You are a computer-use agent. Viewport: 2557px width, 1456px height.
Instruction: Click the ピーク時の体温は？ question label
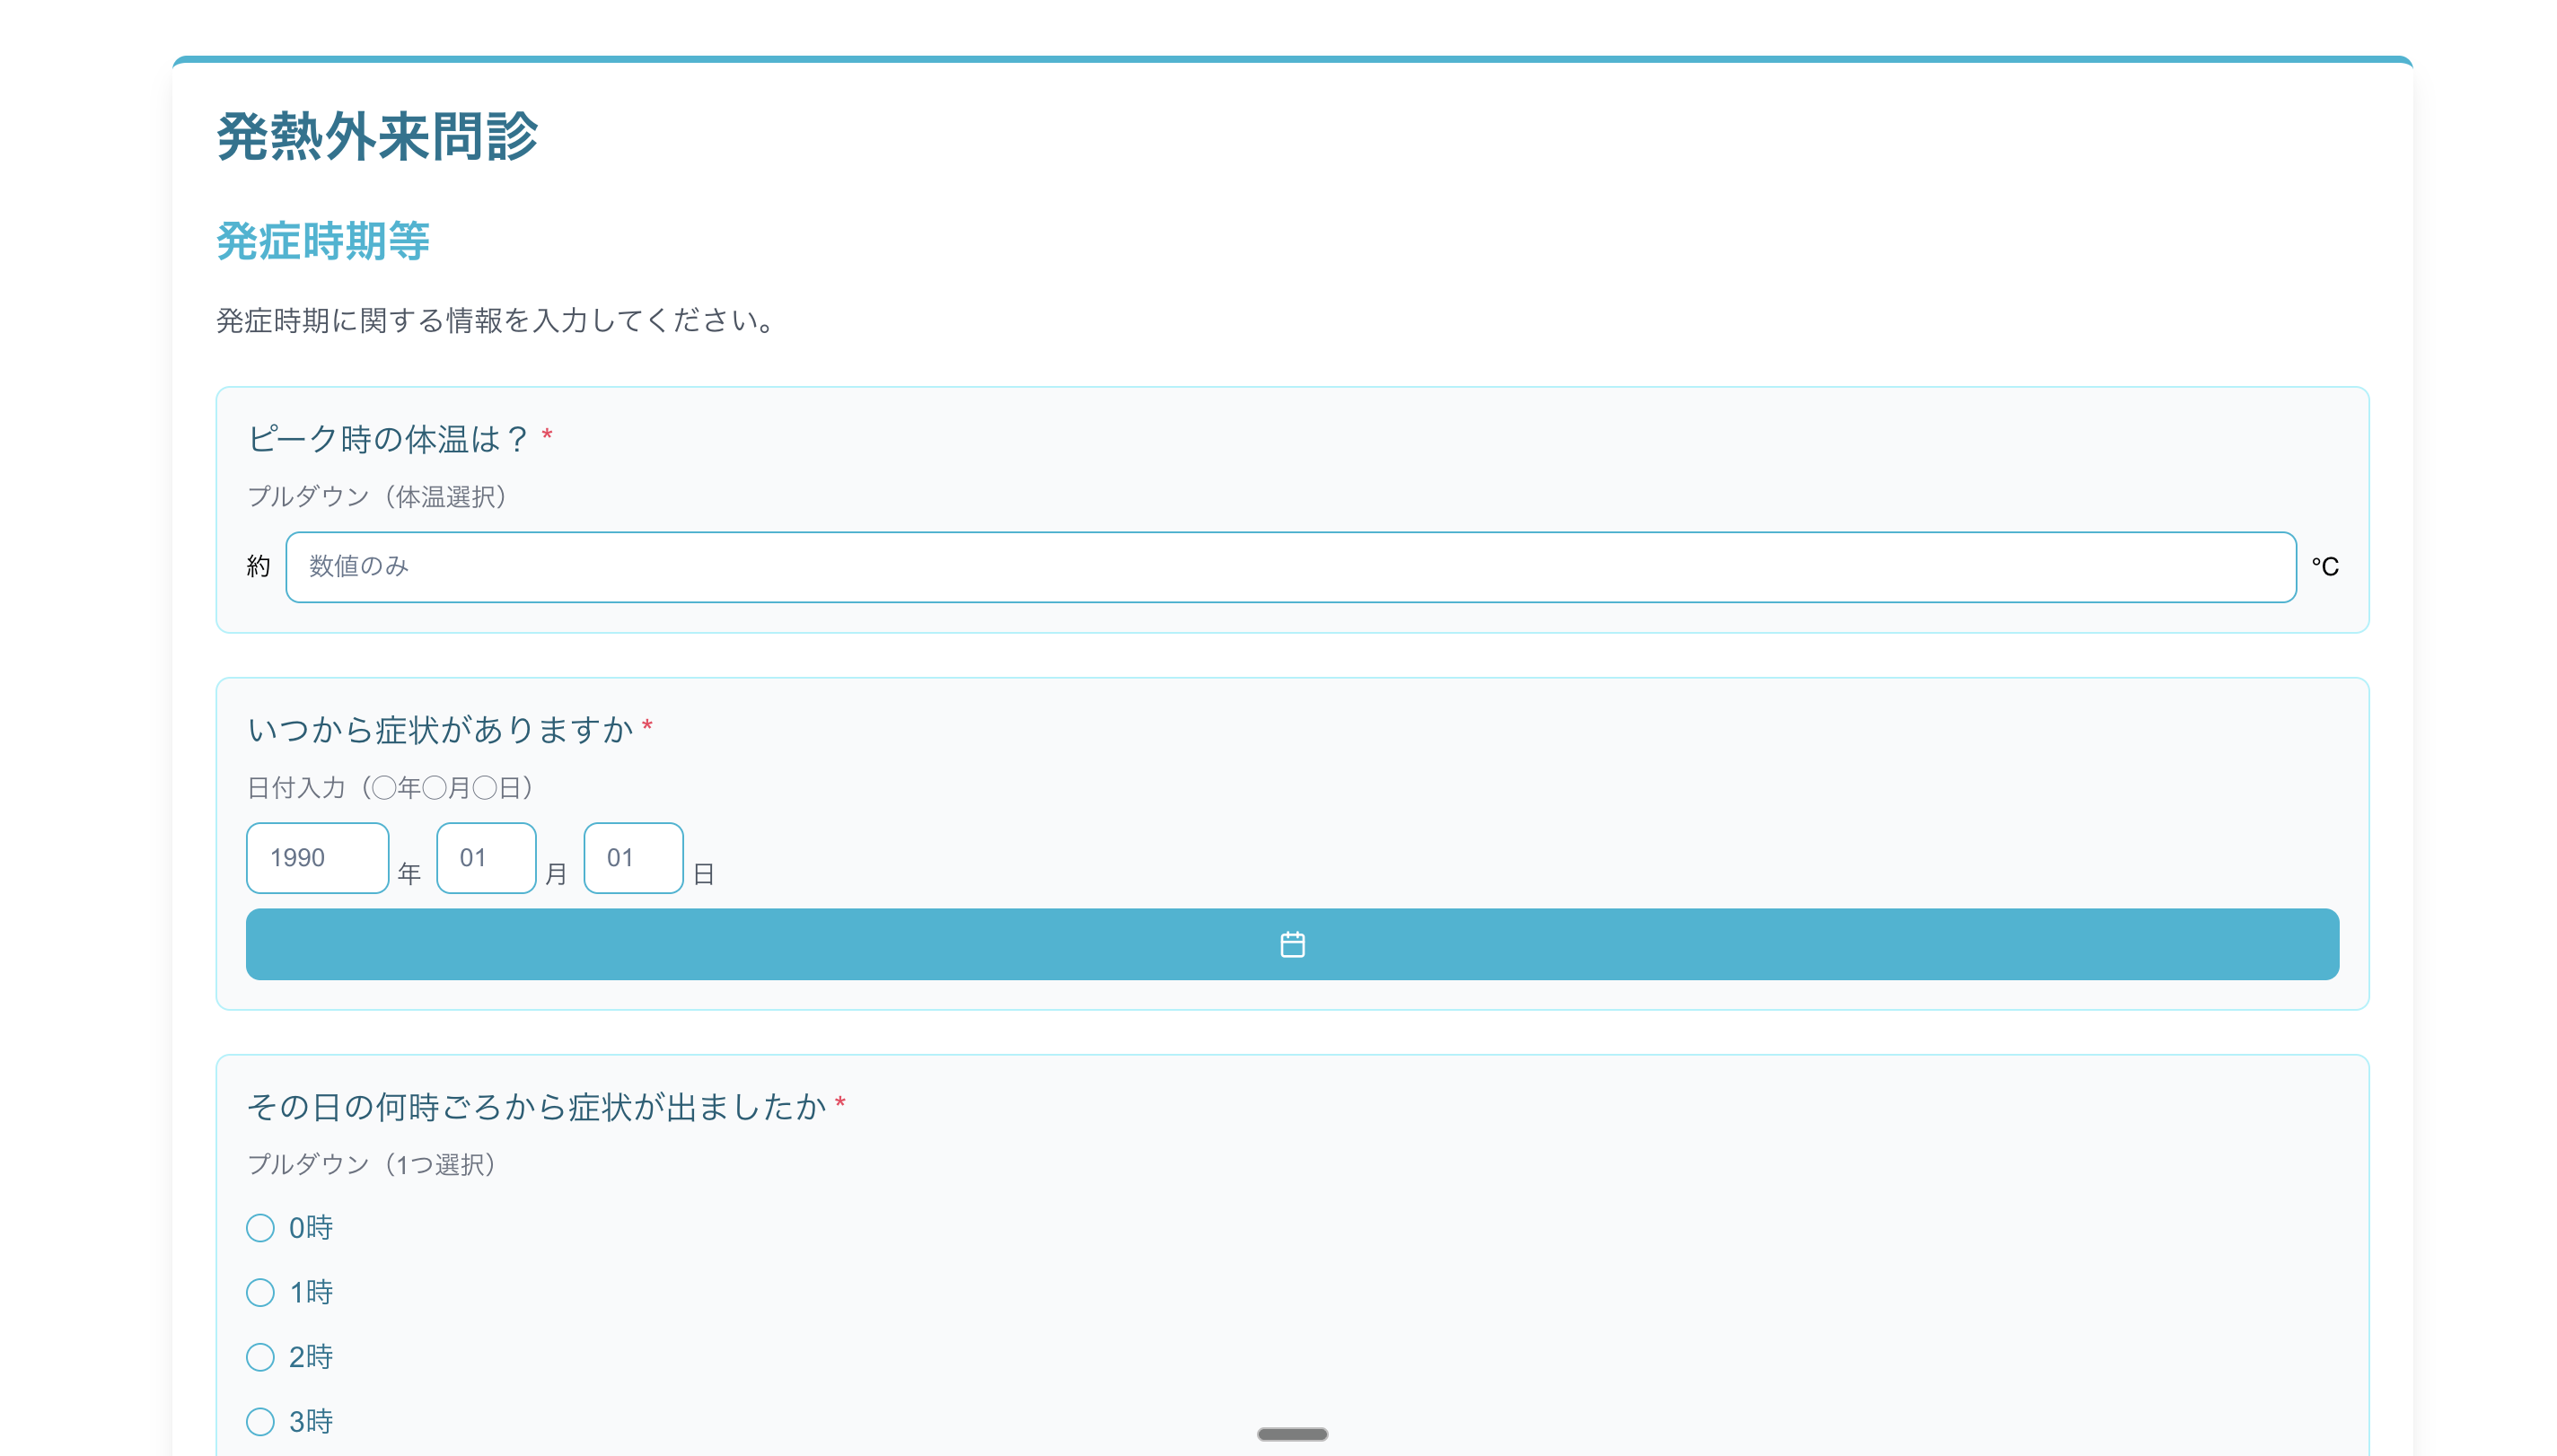pos(388,438)
